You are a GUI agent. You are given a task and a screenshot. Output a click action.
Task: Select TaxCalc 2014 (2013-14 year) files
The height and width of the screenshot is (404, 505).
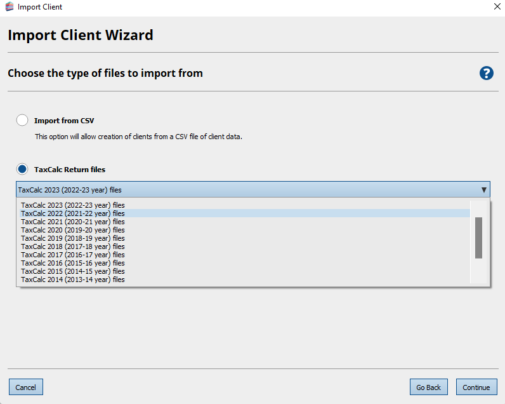[x=73, y=279]
